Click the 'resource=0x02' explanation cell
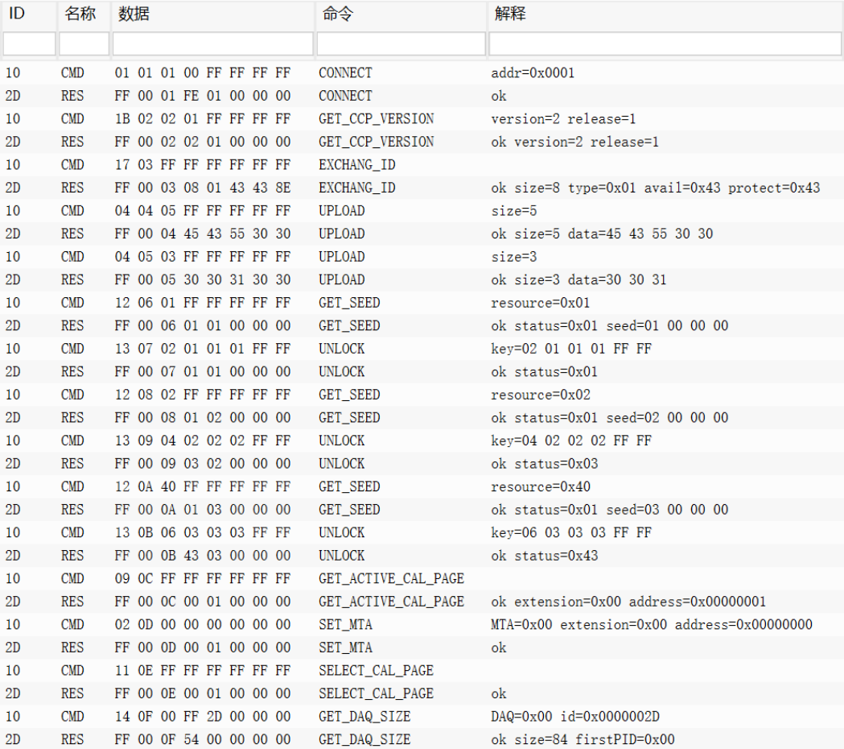This screenshot has height=749, width=844. [x=541, y=395]
